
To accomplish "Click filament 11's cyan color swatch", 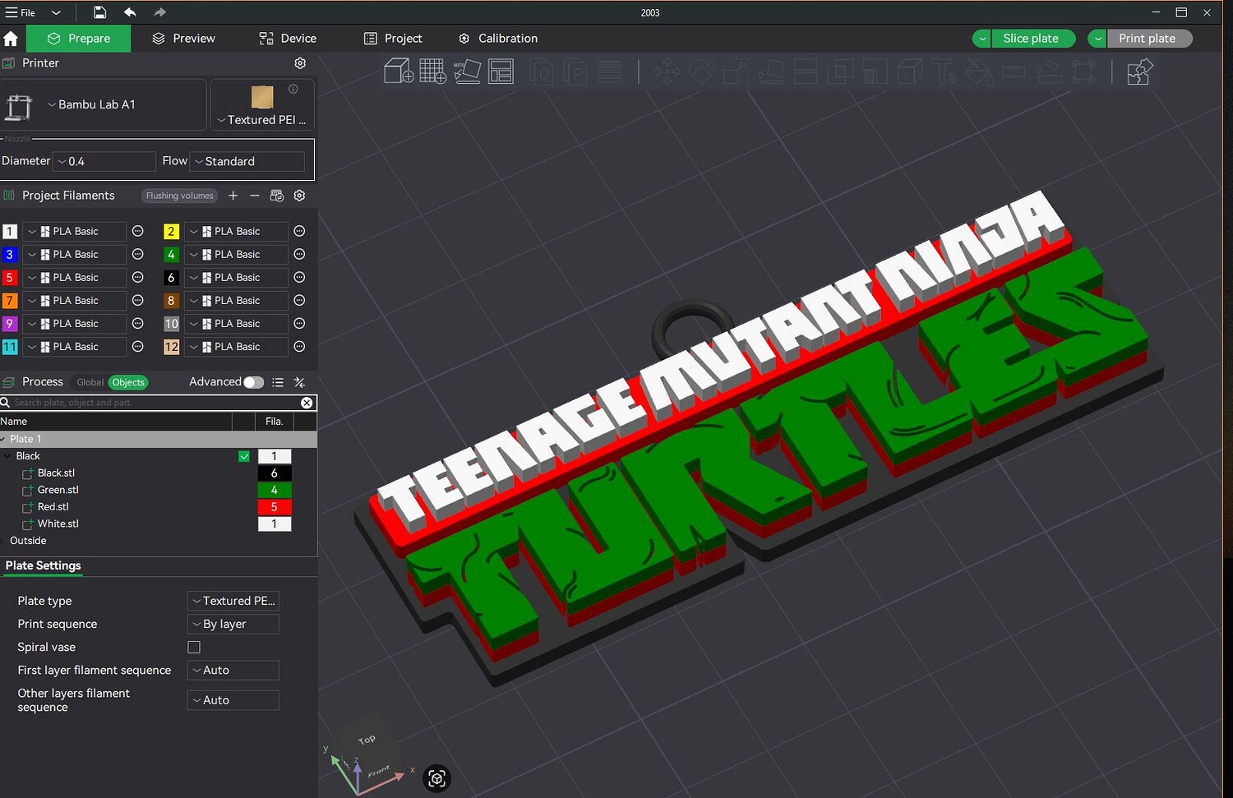I will [x=10, y=347].
